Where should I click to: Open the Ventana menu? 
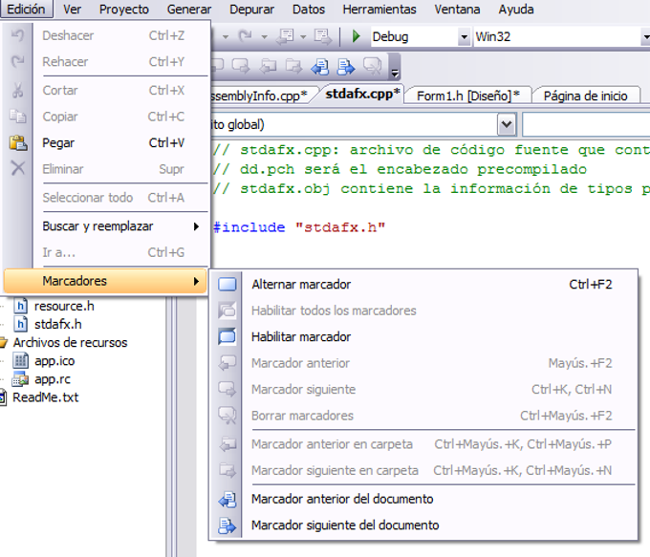pos(457,10)
